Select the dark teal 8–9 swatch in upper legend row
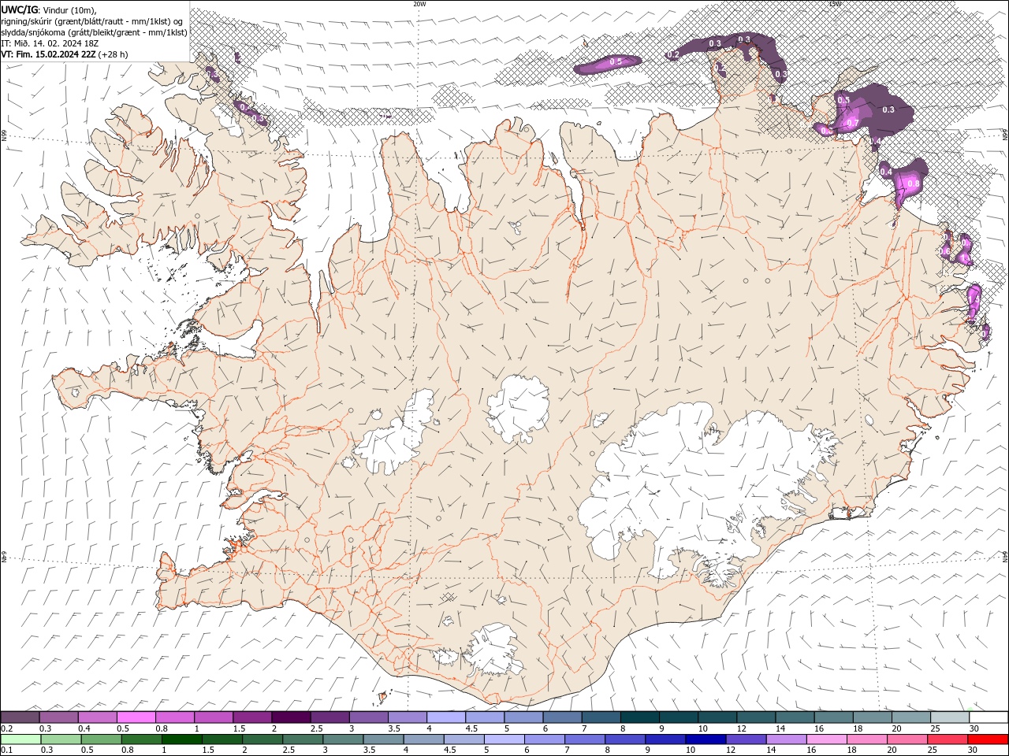The height and width of the screenshot is (756, 1009). 640,717
